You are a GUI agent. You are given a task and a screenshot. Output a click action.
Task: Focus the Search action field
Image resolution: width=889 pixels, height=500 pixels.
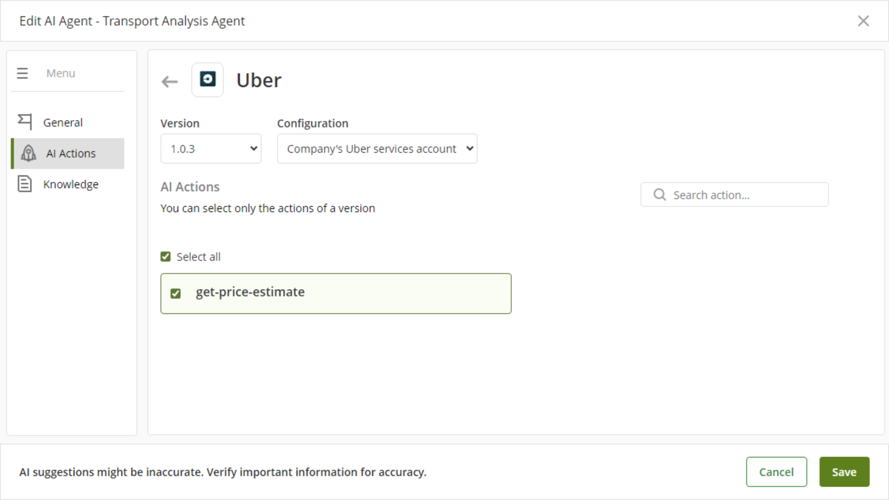(x=734, y=194)
